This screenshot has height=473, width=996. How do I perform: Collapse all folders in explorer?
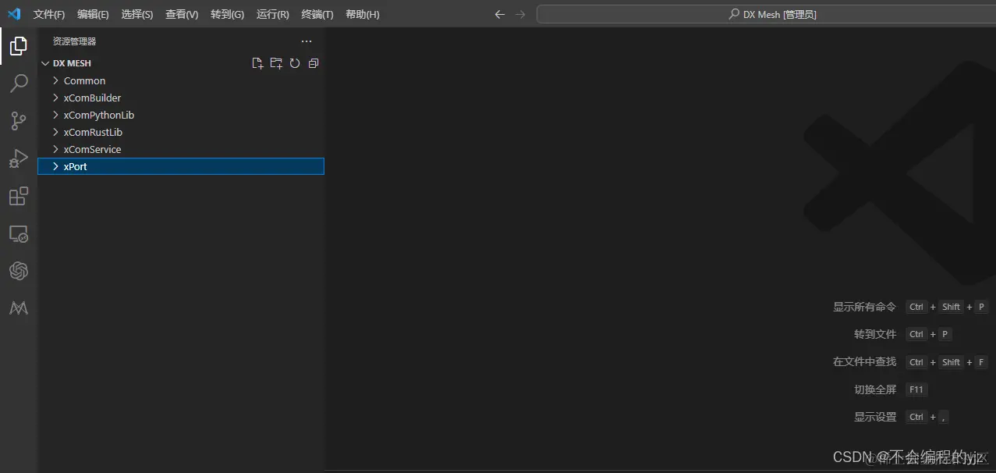[314, 63]
